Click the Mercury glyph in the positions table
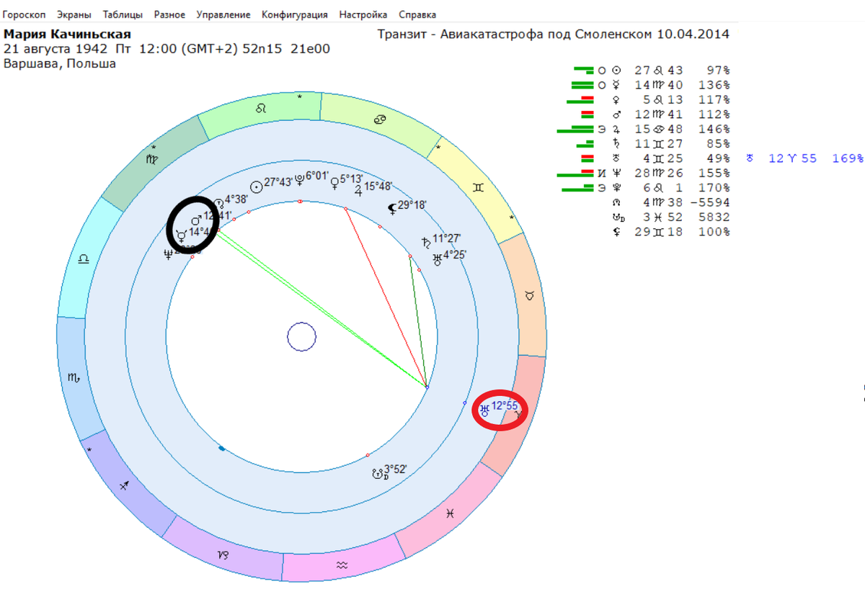865x589 pixels. [x=616, y=85]
